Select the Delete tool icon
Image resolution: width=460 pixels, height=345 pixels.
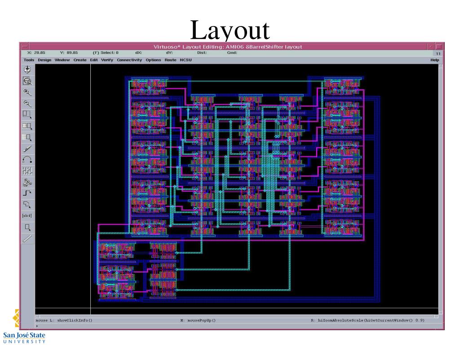tap(27, 148)
